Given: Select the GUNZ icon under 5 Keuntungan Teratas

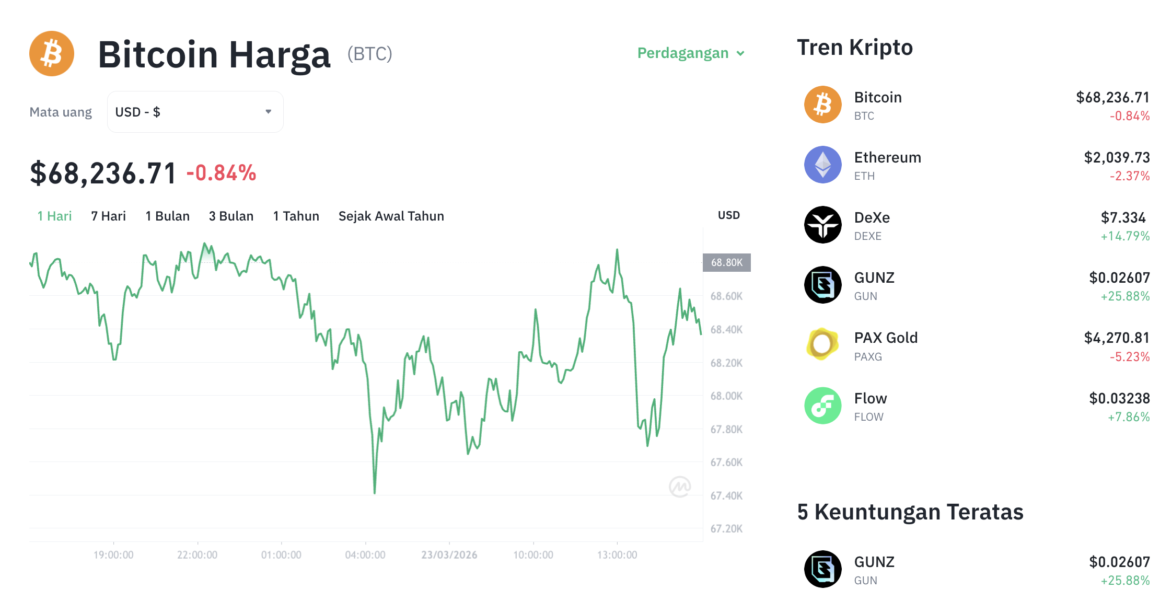Looking at the screenshot, I should click(822, 569).
